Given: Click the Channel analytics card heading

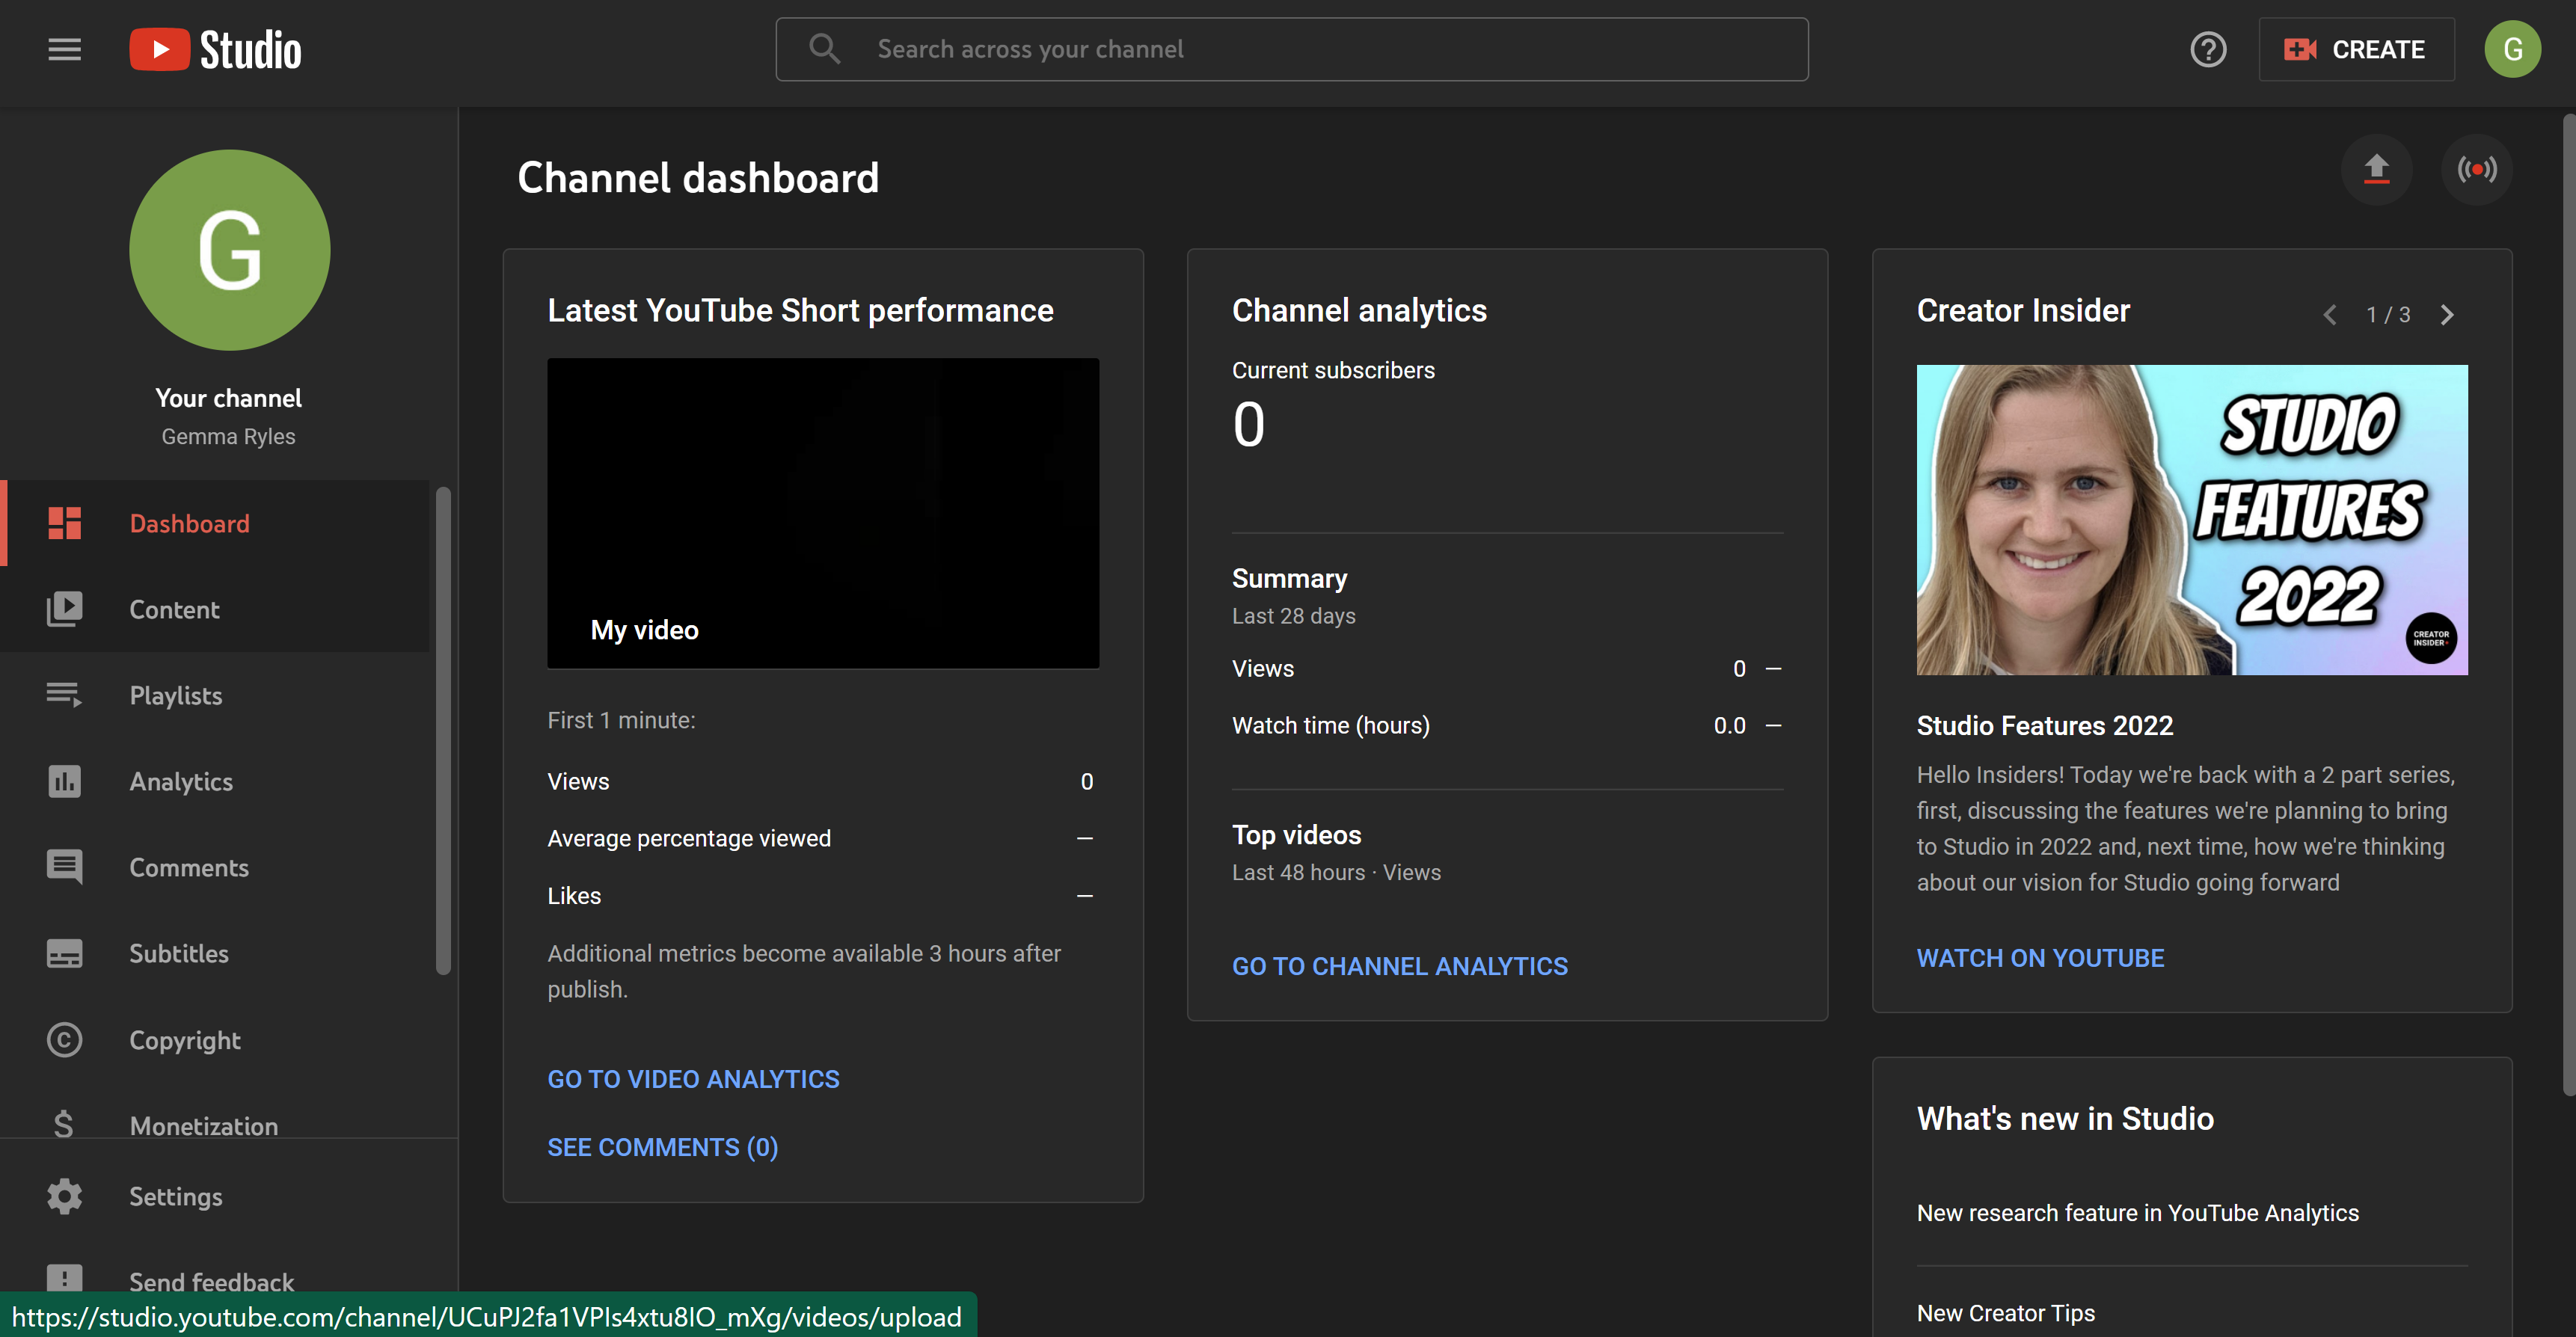Looking at the screenshot, I should (x=1359, y=310).
